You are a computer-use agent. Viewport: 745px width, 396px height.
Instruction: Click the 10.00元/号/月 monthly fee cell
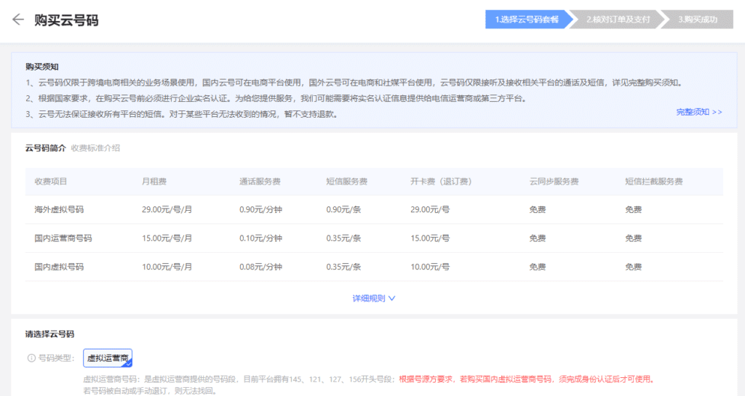click(167, 267)
